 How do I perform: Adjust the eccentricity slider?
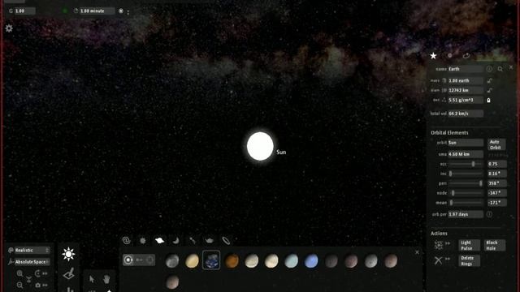tap(466, 164)
